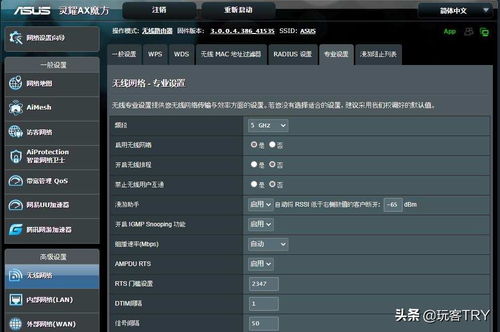Open the 频段 band dropdown
The width and height of the screenshot is (500, 332).
pyautogui.click(x=268, y=125)
